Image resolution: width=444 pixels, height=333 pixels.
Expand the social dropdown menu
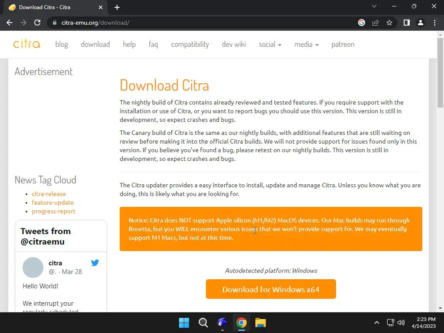tap(270, 45)
